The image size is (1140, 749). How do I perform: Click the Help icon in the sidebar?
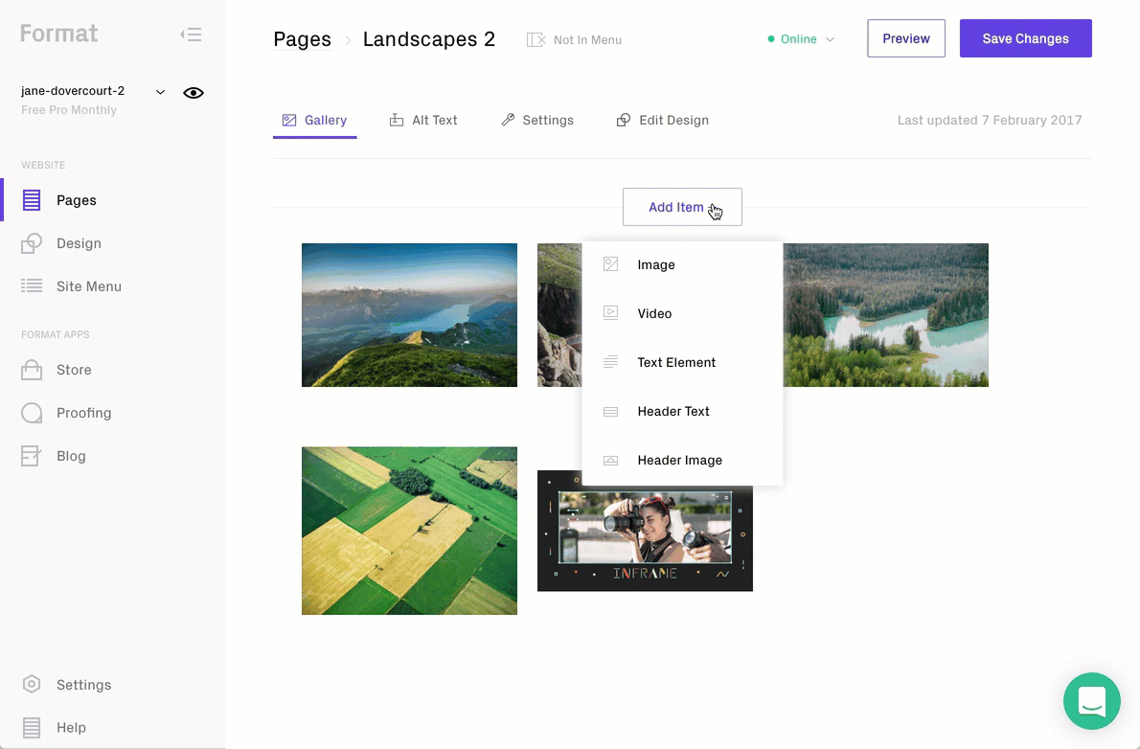(32, 727)
